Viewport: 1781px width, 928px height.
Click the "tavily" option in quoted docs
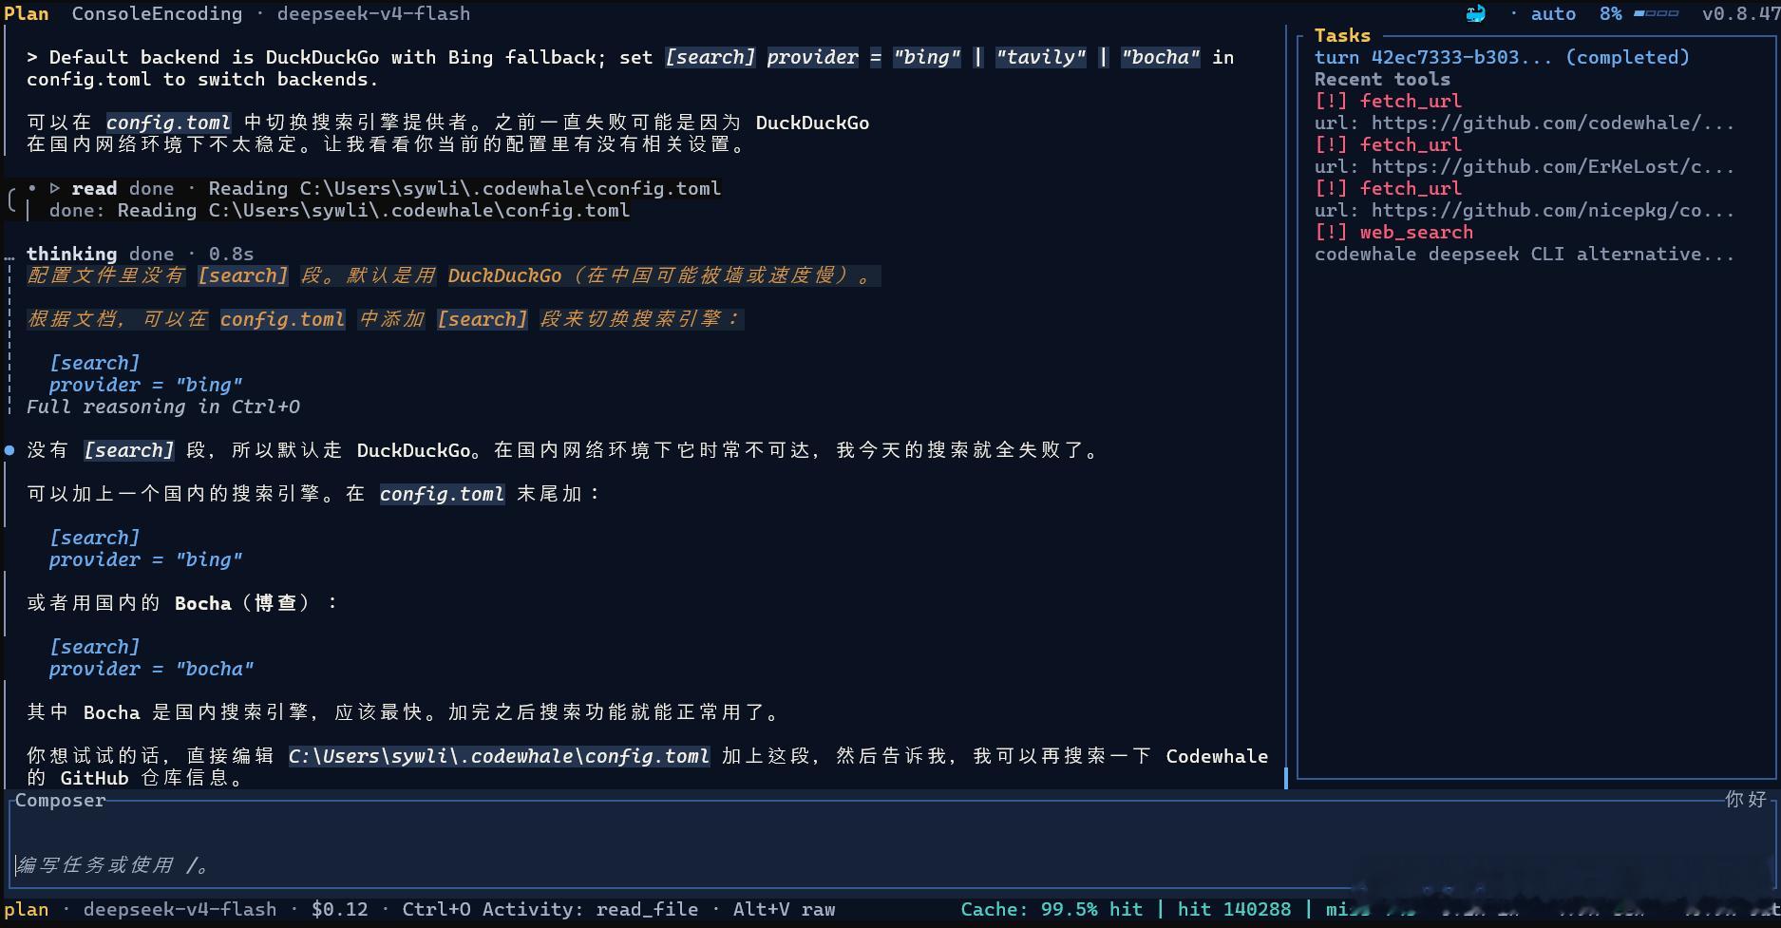(1040, 57)
